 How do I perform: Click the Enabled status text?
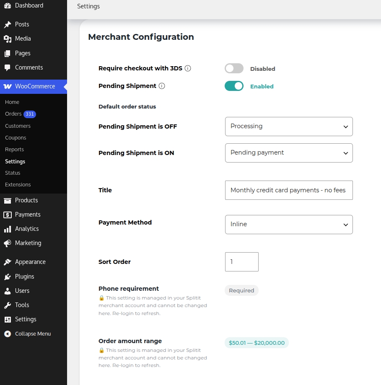[x=262, y=86]
